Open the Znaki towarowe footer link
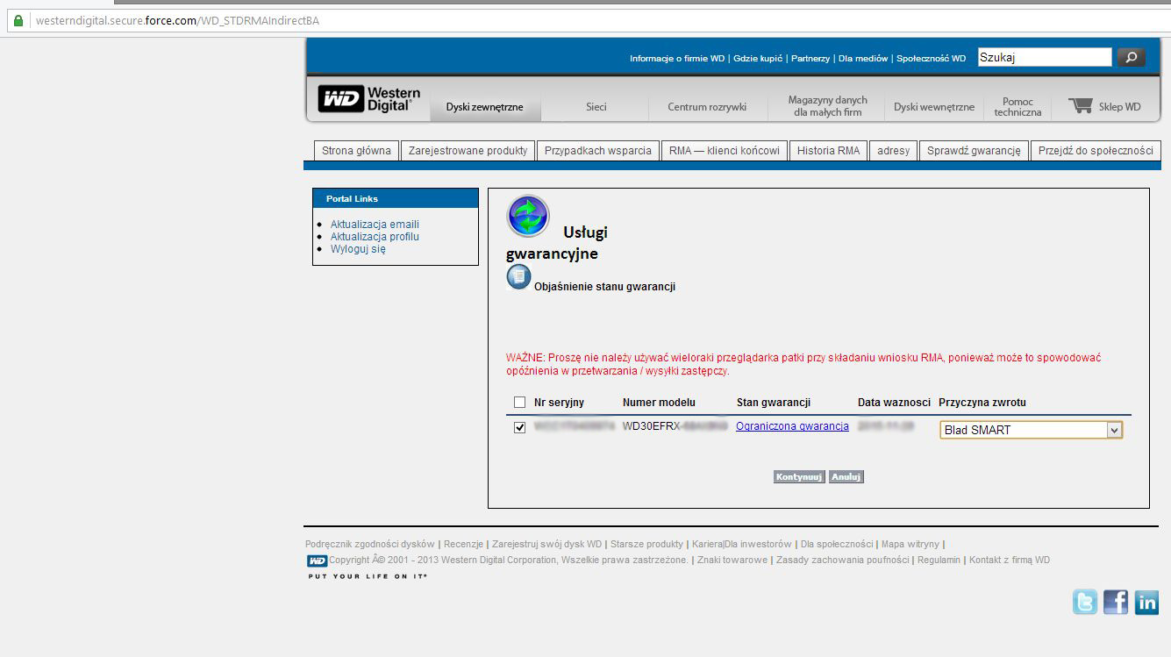This screenshot has width=1171, height=657. tap(732, 561)
